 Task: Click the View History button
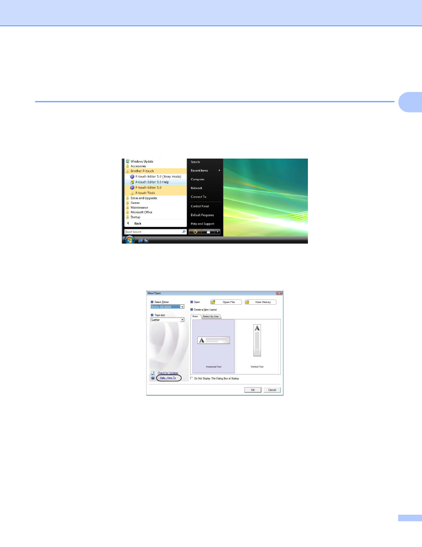click(x=260, y=302)
